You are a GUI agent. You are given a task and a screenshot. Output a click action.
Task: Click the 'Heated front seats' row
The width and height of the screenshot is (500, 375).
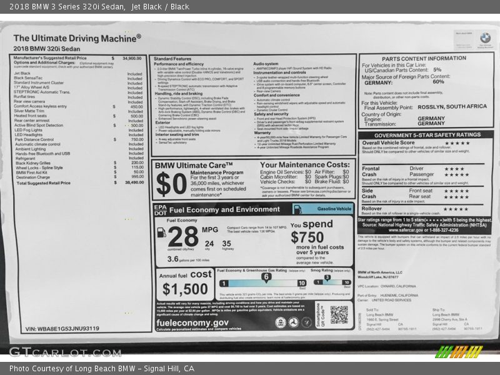coord(79,116)
